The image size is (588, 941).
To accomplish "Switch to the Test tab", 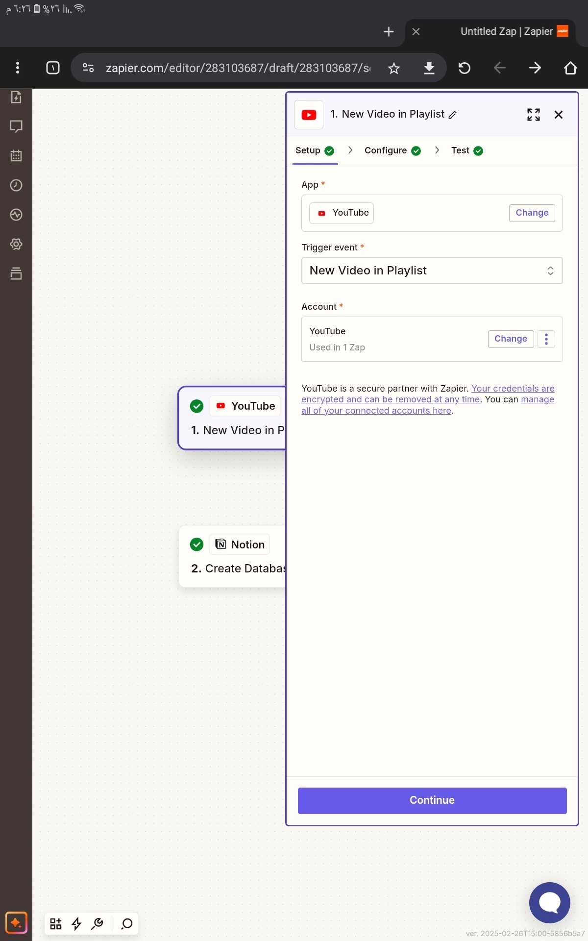I will (x=467, y=150).
